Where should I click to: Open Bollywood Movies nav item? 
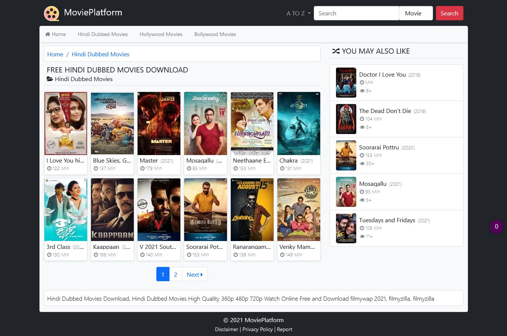tap(215, 34)
